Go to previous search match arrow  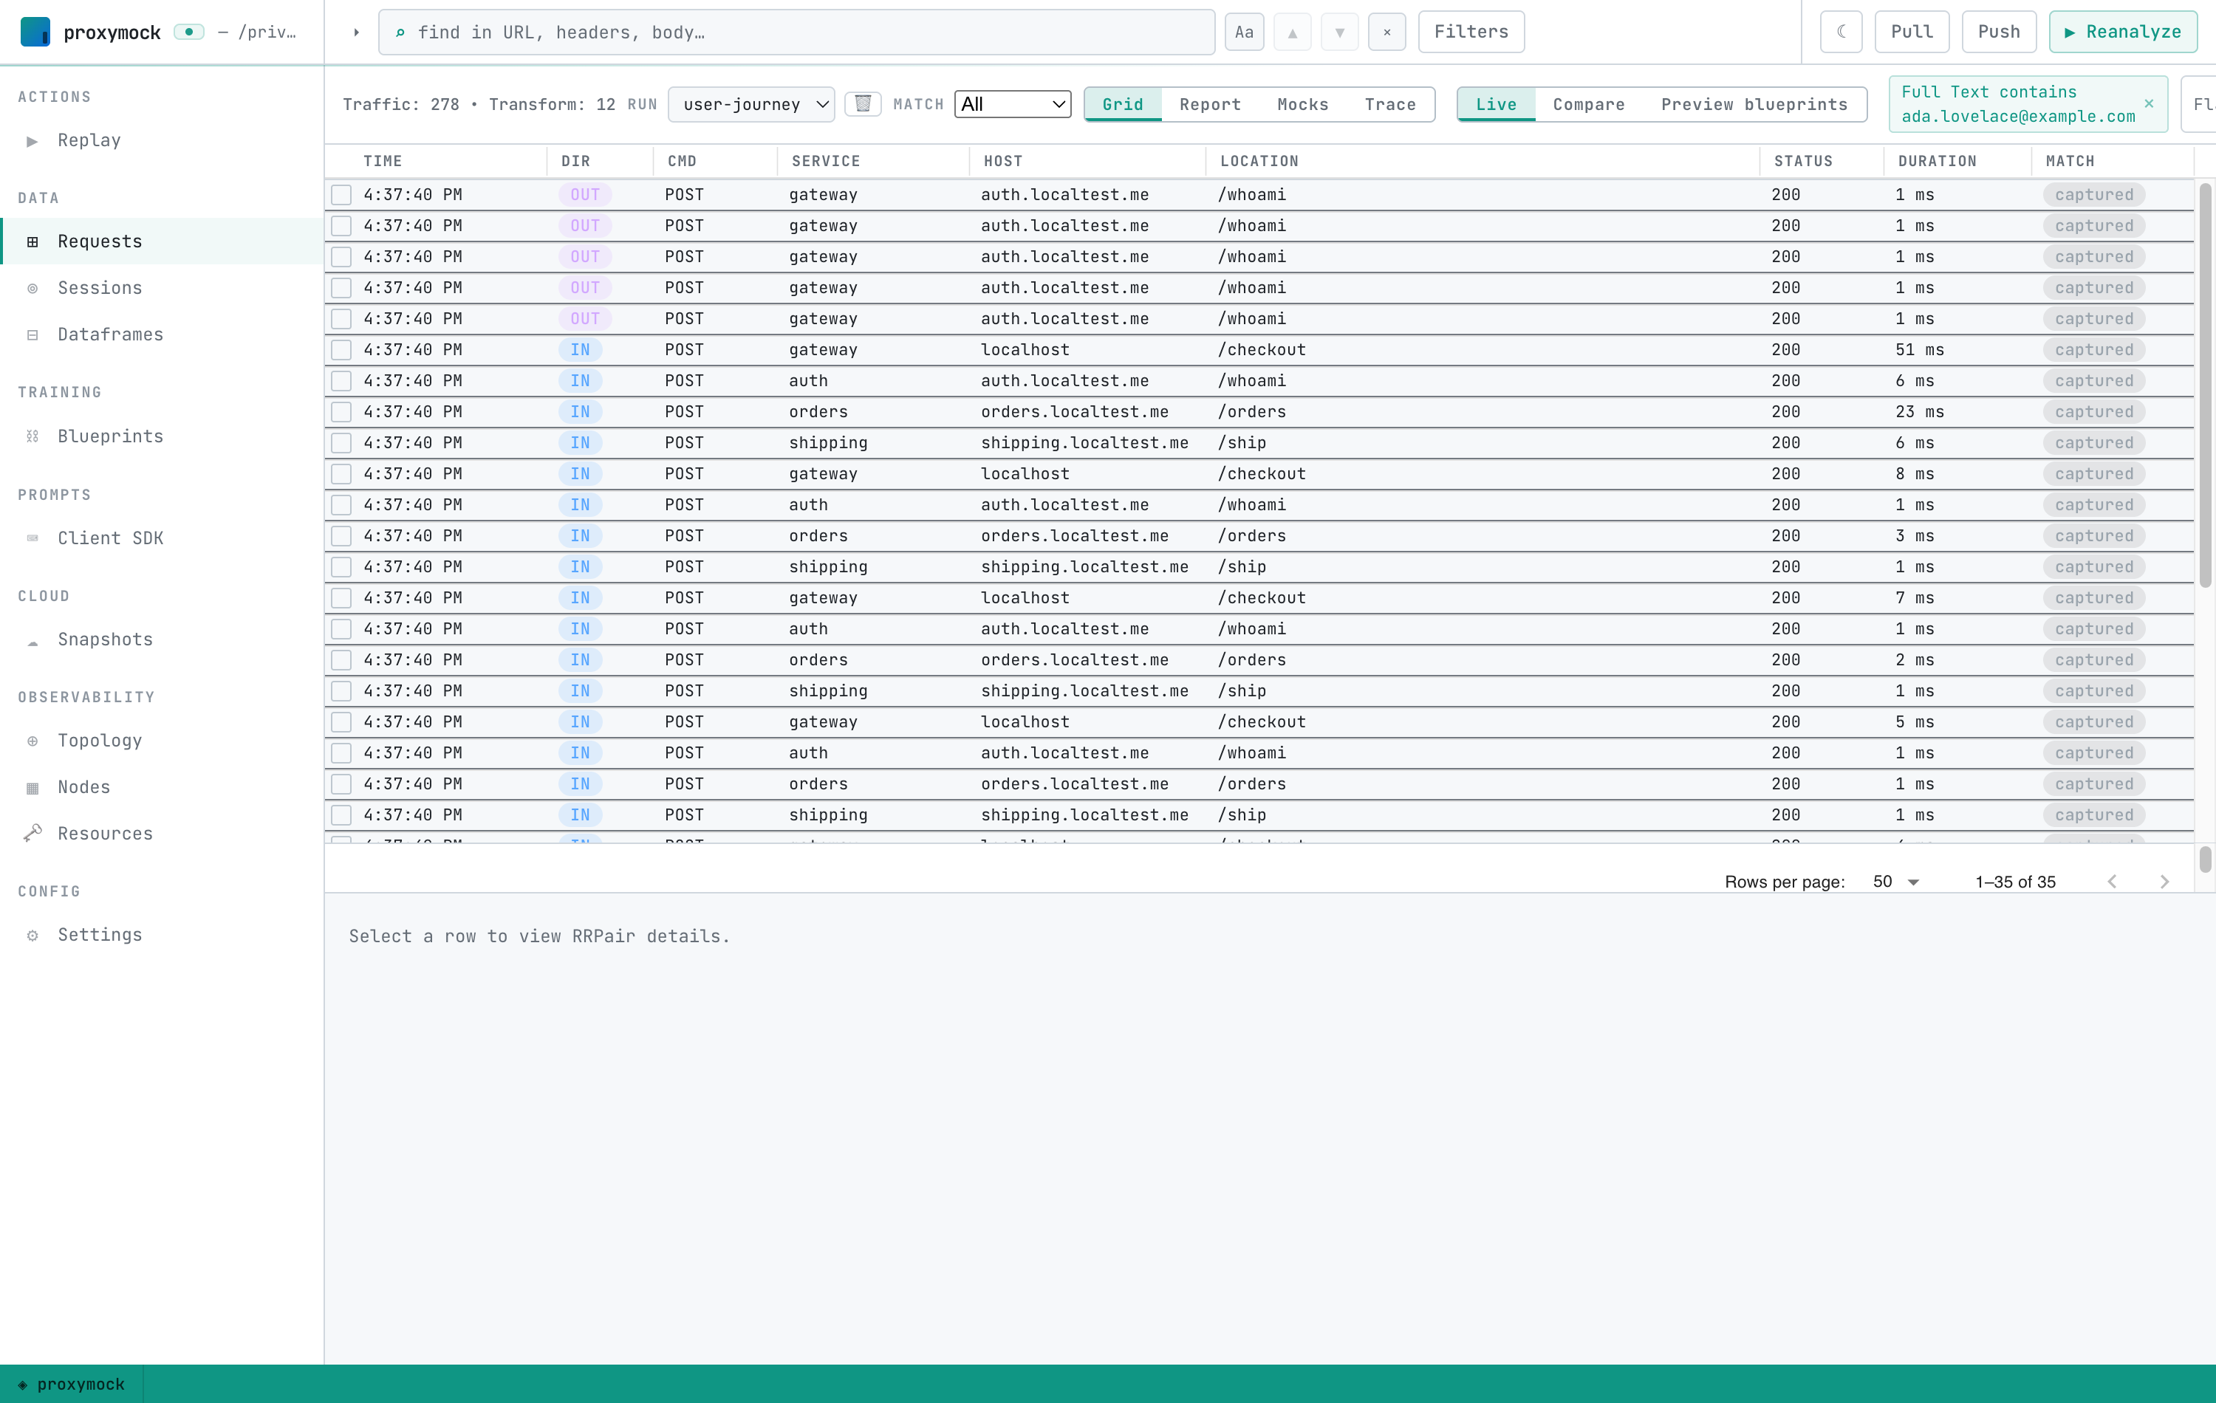pos(1292,32)
